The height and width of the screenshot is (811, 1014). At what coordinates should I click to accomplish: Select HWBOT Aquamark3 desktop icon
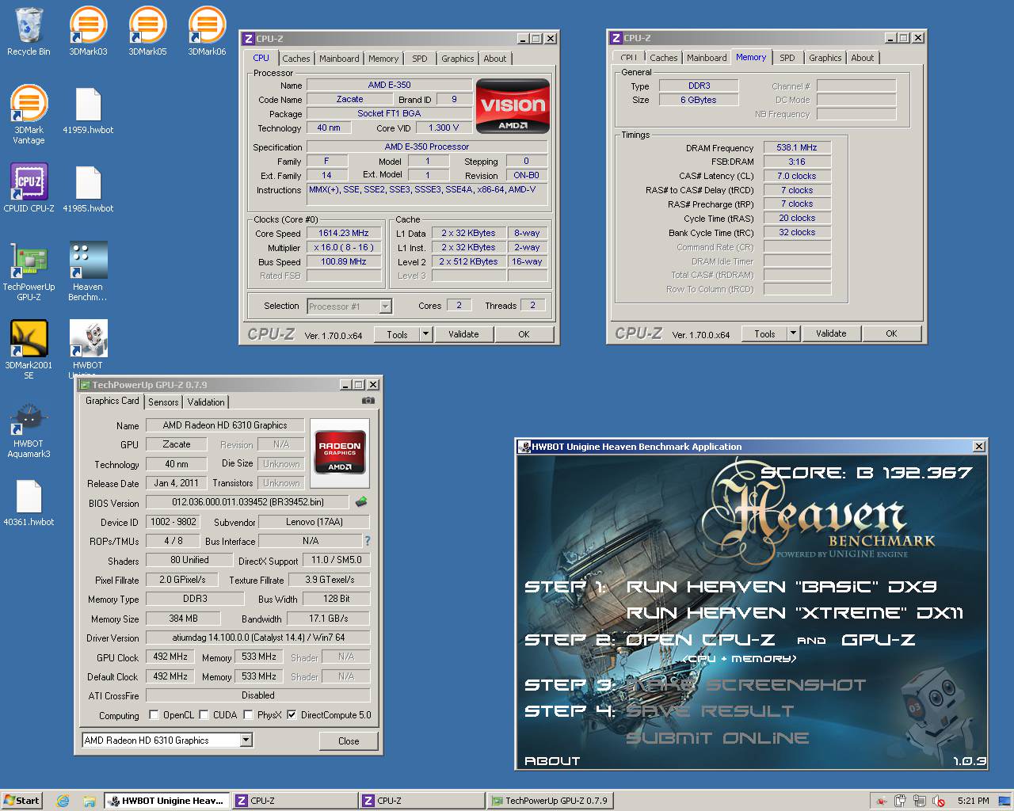pyautogui.click(x=29, y=428)
